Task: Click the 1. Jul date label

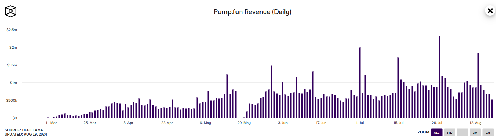Action: [360, 123]
